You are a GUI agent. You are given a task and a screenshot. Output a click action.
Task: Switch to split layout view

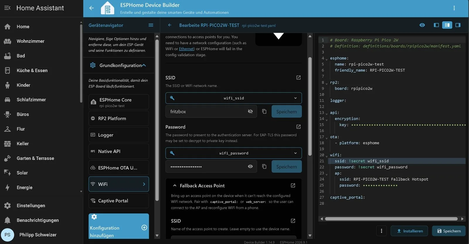click(x=447, y=25)
